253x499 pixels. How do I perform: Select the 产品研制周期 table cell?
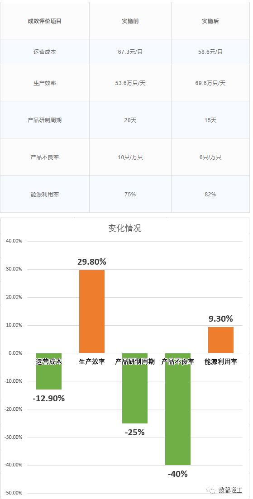[44, 120]
